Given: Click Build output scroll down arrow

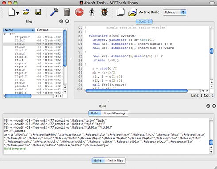Looking at the screenshot, I should pos(211,152).
